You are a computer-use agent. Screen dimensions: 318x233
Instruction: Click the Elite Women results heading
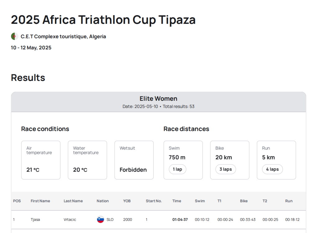click(x=158, y=99)
